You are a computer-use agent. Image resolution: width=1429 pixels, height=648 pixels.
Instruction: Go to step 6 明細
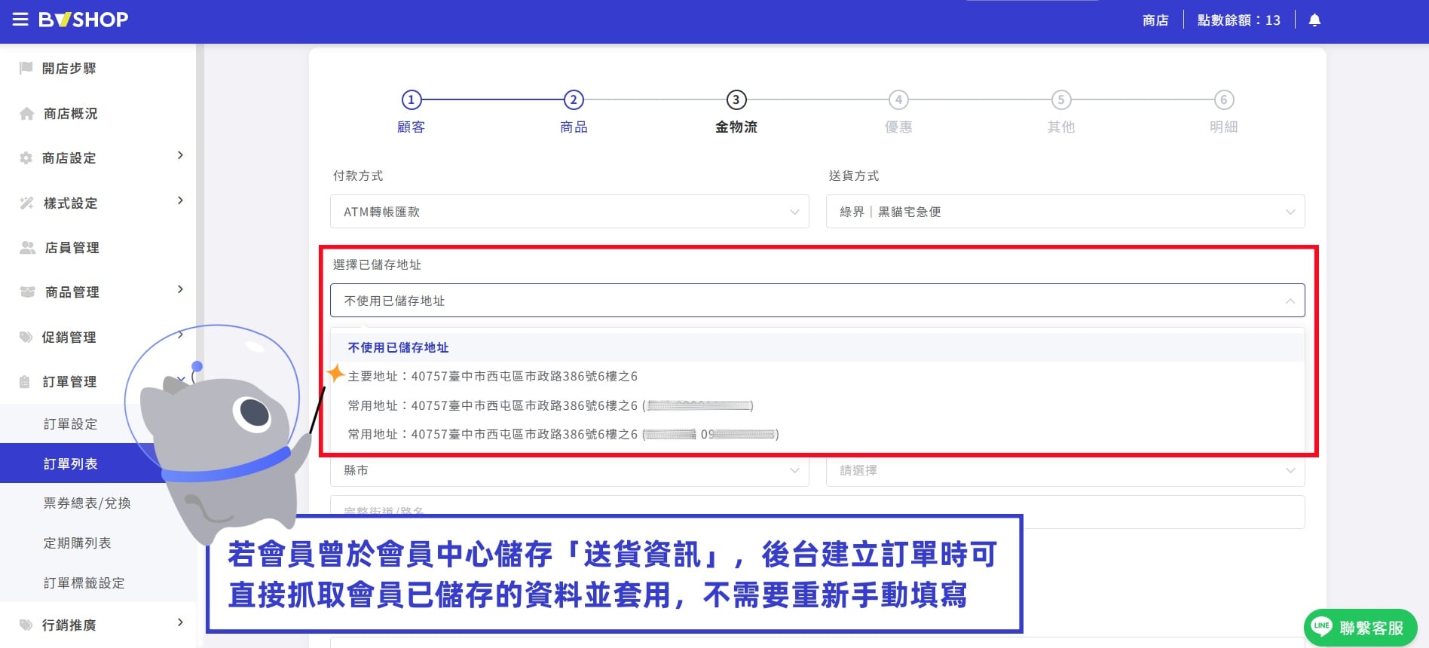[1224, 112]
